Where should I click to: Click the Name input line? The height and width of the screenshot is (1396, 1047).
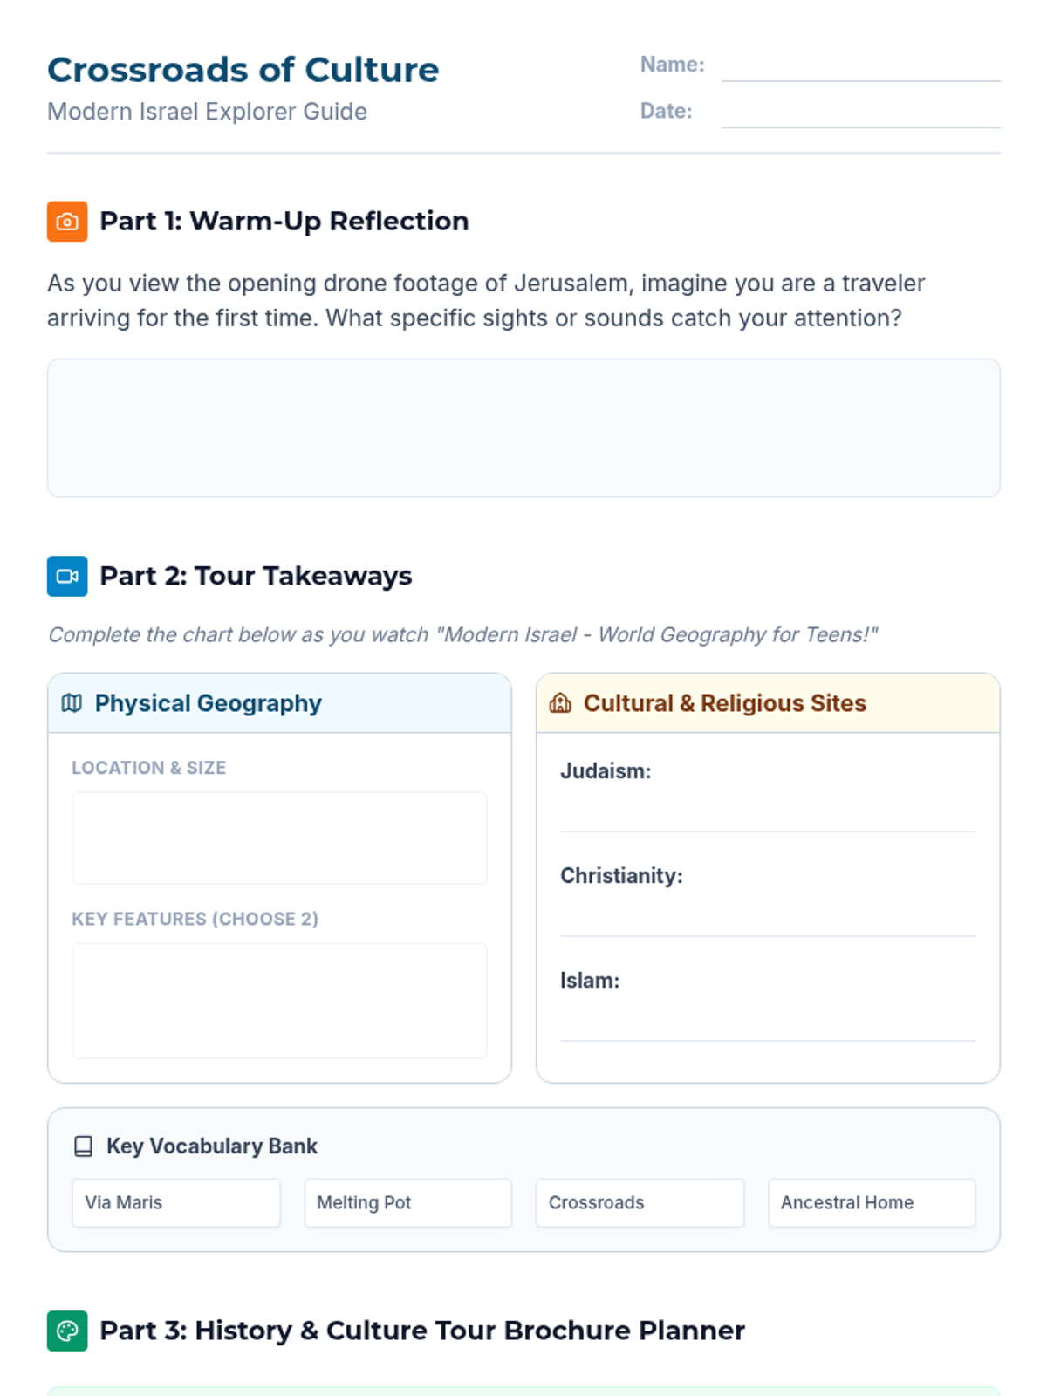click(860, 68)
